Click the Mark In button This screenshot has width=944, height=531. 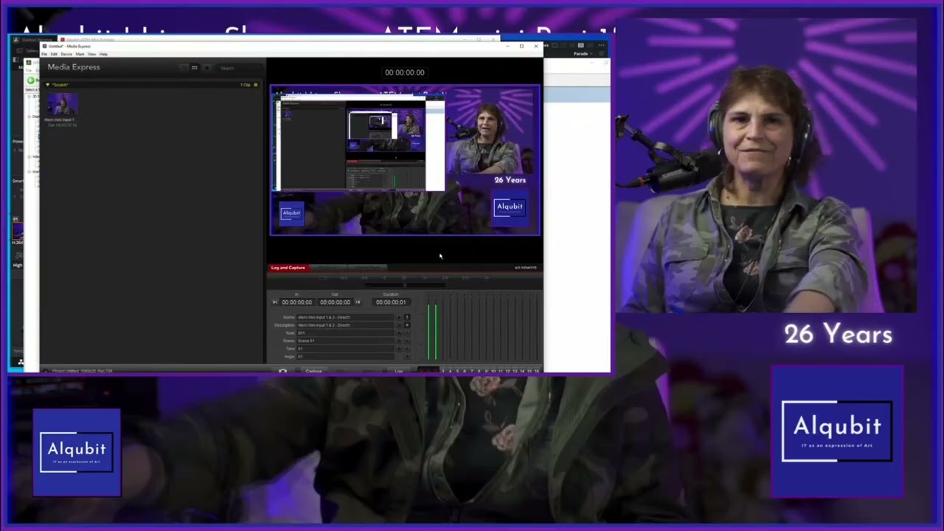pyautogui.click(x=274, y=302)
